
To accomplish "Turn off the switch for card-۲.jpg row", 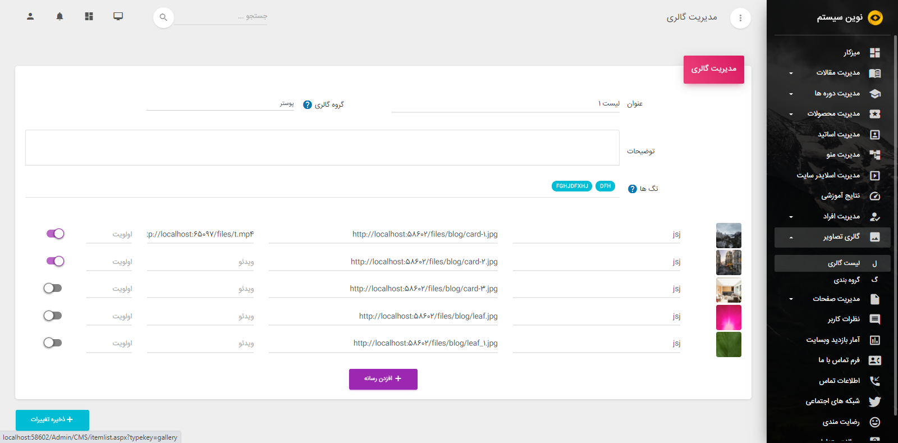I will (55, 261).
